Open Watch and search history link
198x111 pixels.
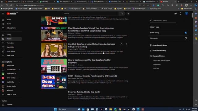tap(161, 60)
